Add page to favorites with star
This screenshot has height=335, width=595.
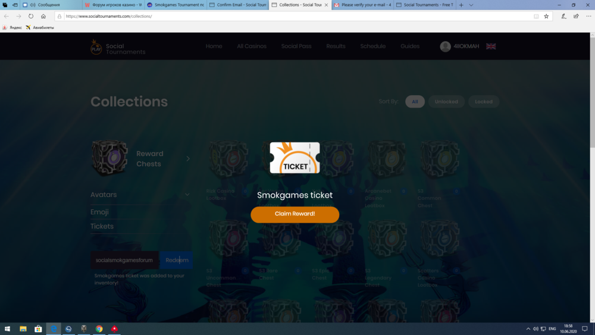coord(546,16)
